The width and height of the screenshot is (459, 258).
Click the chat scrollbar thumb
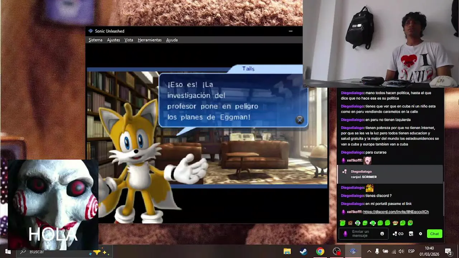pyautogui.click(x=444, y=199)
